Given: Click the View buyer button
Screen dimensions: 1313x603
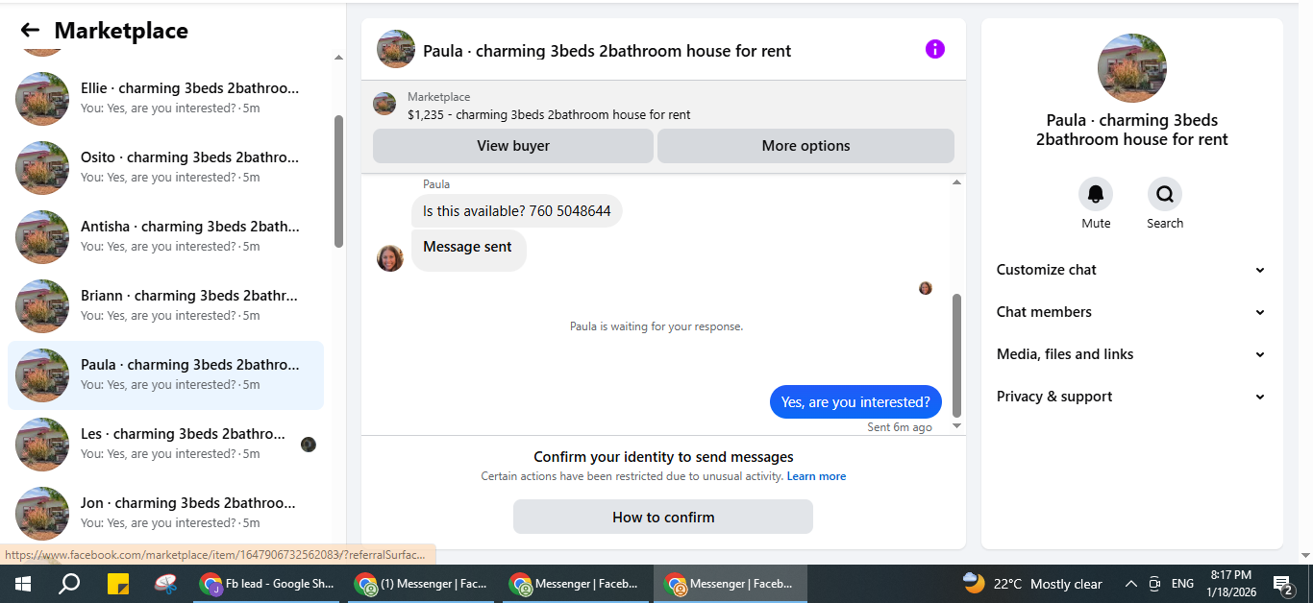Looking at the screenshot, I should point(513,146).
